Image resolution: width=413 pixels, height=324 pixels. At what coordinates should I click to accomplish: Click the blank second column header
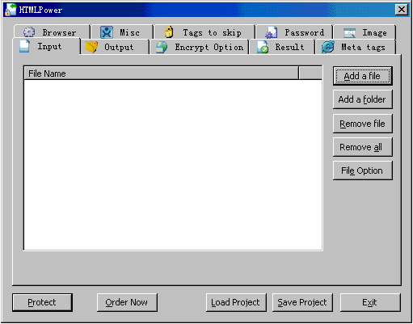(x=310, y=74)
